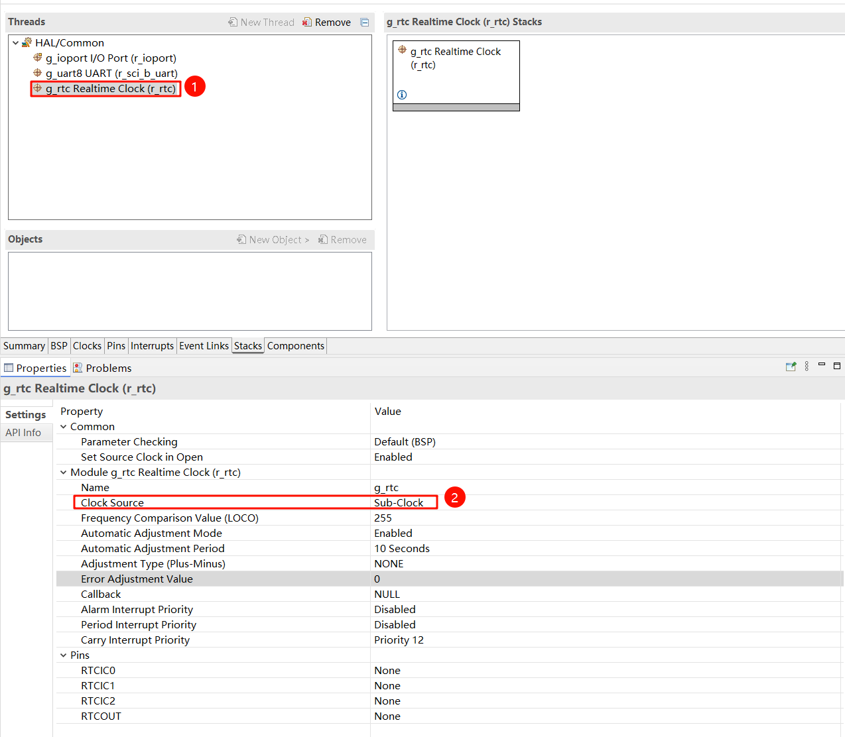
Task: Open the API Info side tab
Action: [23, 433]
